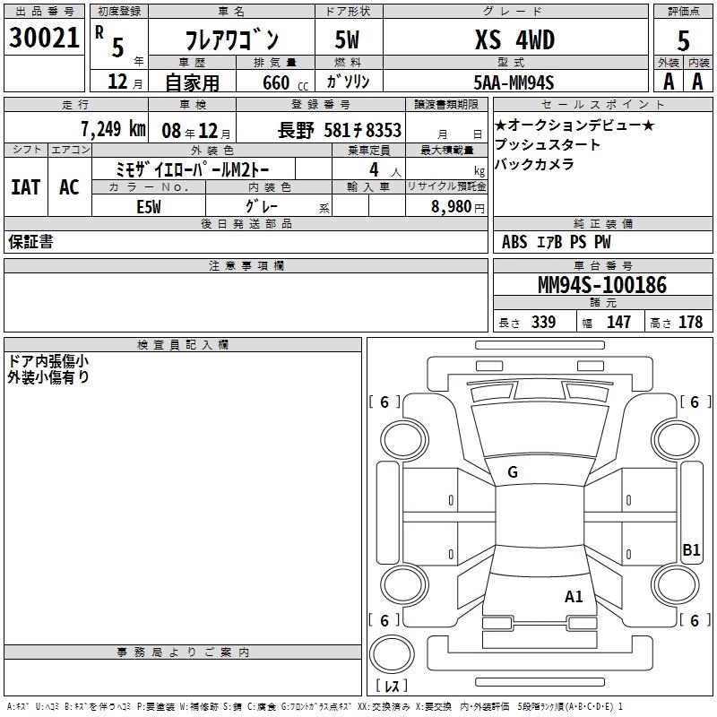Click seating capacity 4 人
This screenshot has width=717, height=717.
click(384, 170)
